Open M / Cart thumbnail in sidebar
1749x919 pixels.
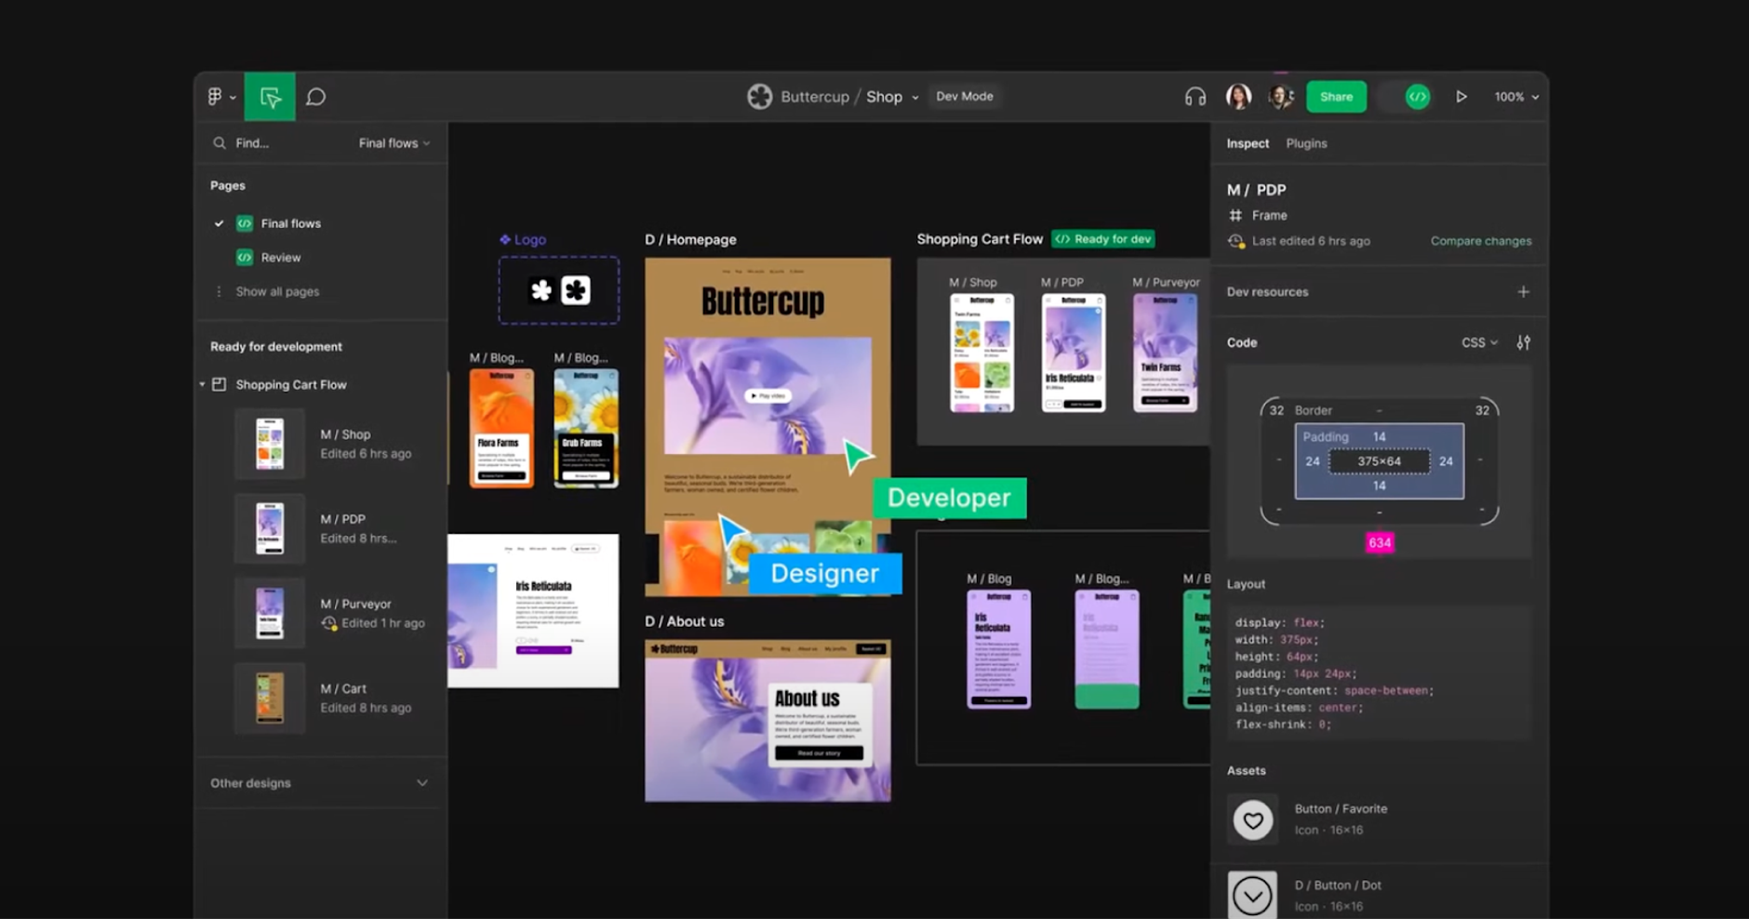270,698
